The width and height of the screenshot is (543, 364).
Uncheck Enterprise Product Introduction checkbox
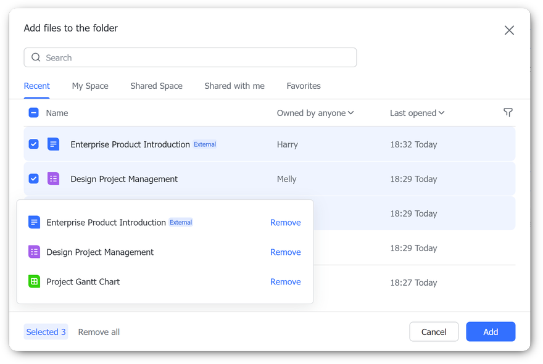tap(34, 144)
